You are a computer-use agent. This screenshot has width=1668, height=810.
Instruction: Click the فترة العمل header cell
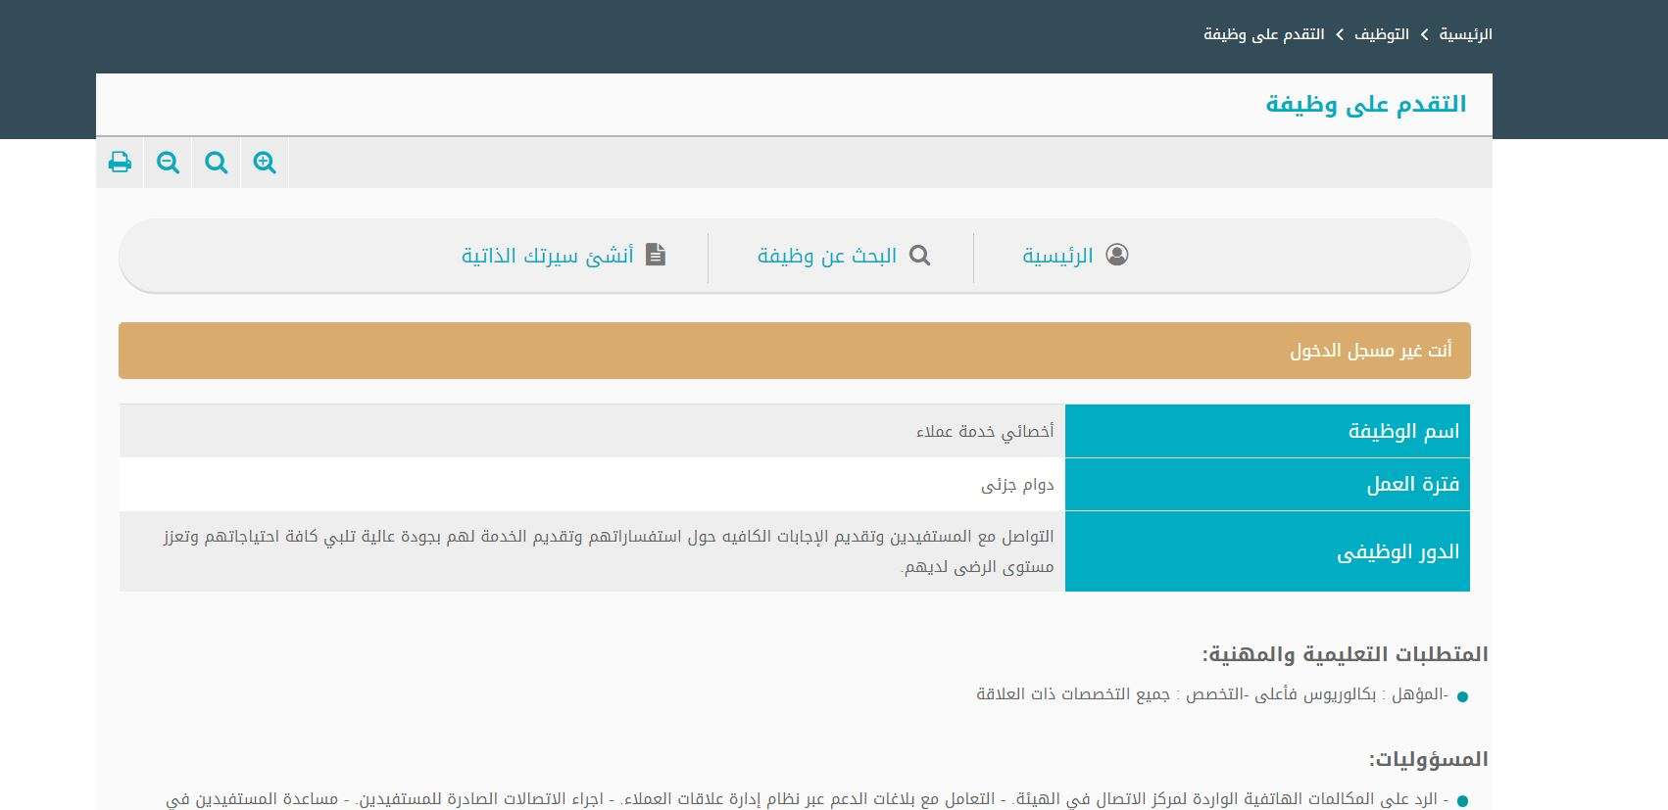click(x=1267, y=484)
